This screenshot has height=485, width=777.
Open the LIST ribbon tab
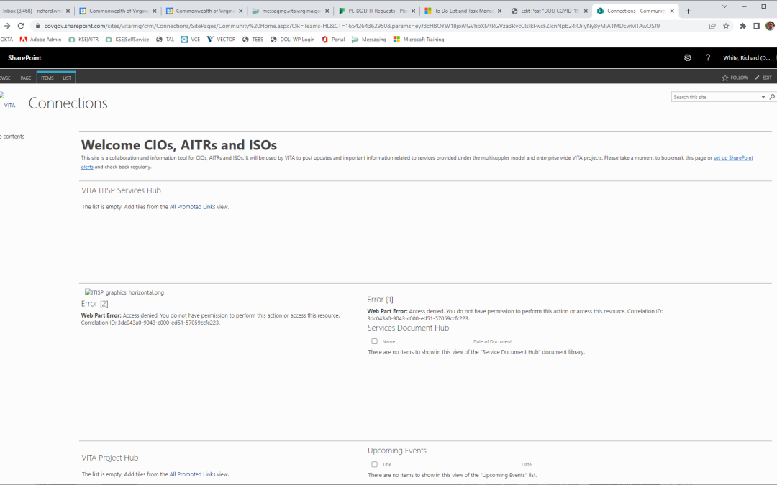[x=67, y=78]
